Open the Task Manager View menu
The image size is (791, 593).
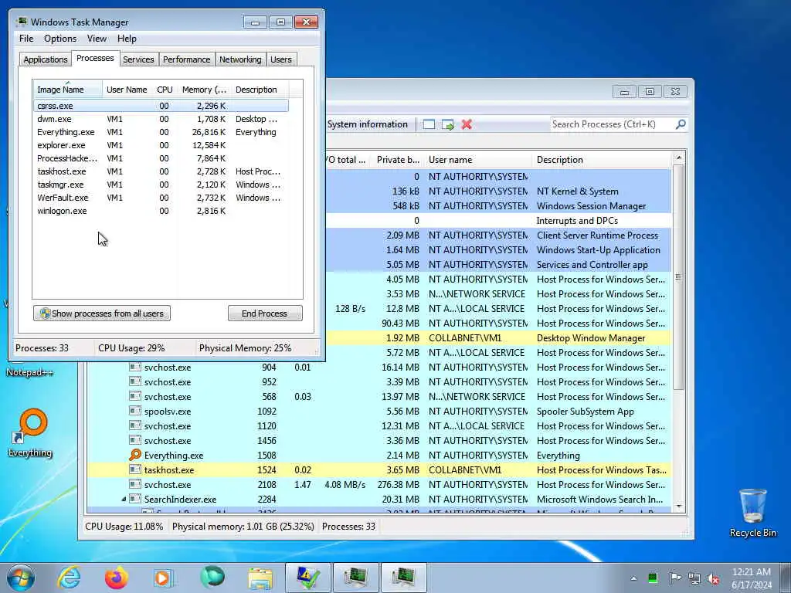pyautogui.click(x=97, y=39)
